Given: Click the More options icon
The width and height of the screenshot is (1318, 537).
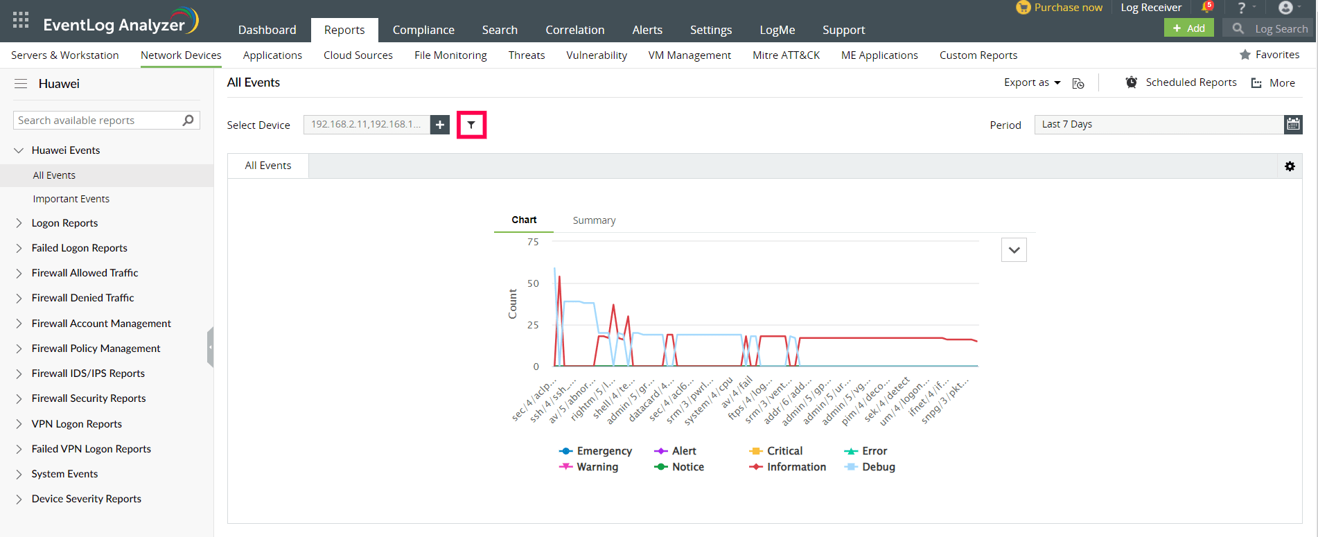Looking at the screenshot, I should click(1256, 83).
